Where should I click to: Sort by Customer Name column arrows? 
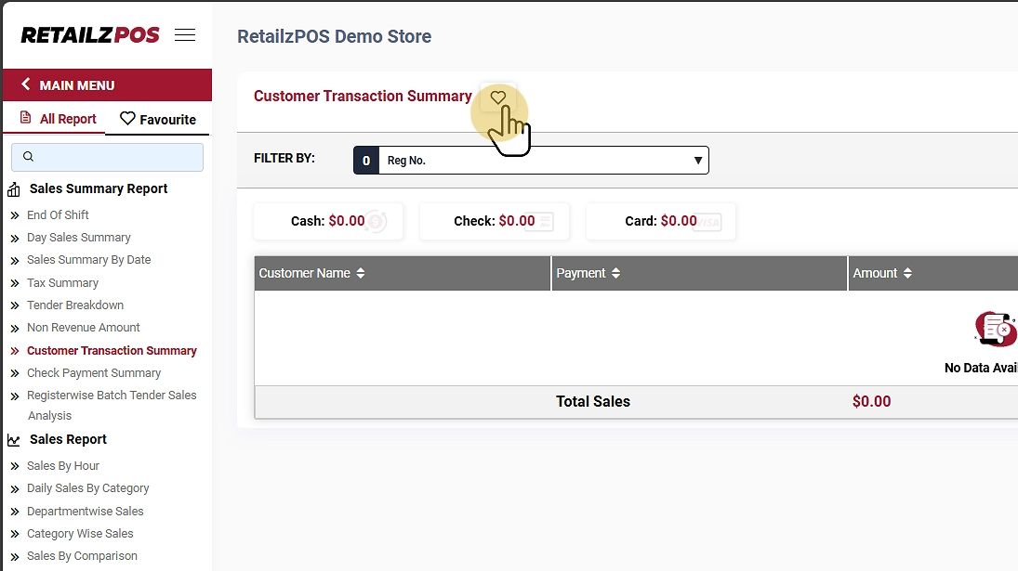[361, 273]
